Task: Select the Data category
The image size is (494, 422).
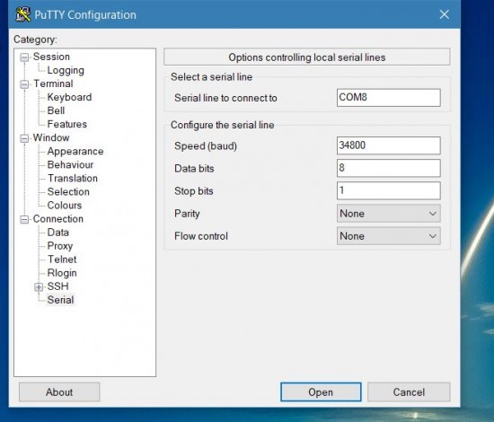Action: click(58, 233)
